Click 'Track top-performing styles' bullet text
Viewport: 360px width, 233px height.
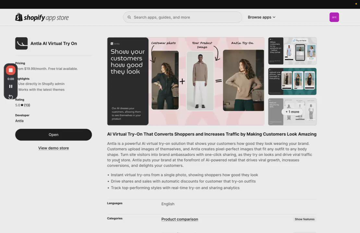175,188
